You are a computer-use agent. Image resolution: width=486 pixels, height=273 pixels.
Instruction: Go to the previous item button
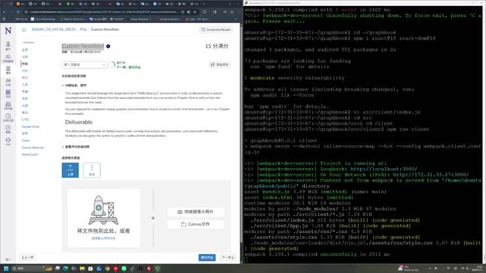coord(28,257)
